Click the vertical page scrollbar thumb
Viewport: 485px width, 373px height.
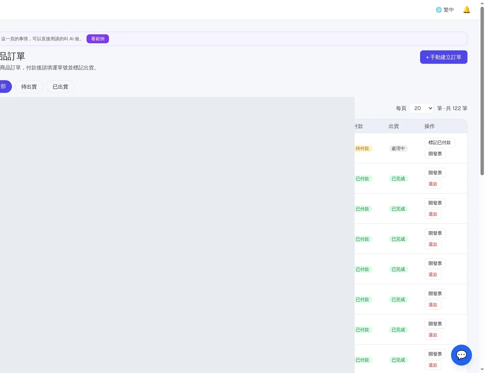(x=482, y=91)
